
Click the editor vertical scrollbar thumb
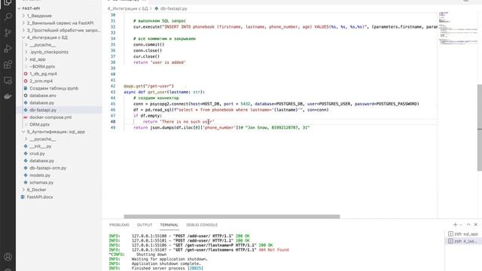tap(480, 127)
